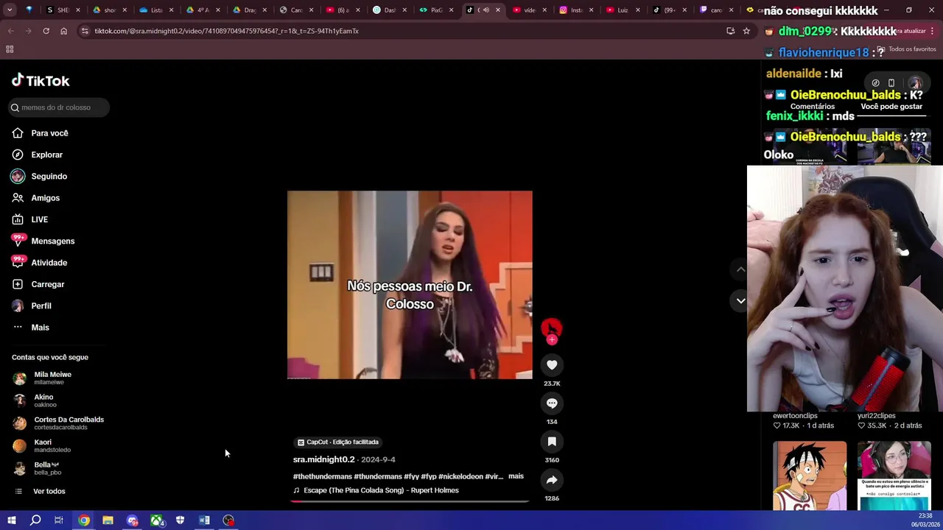The image size is (943, 530).
Task: Open Windows Security shield on taskbar
Action: click(180, 520)
